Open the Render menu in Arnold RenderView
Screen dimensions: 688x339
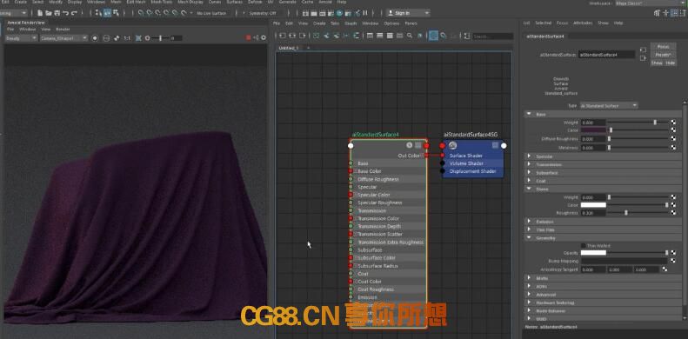pos(63,30)
